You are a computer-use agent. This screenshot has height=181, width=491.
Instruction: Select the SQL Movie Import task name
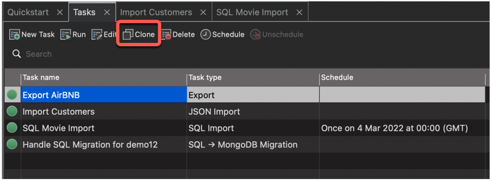(104, 128)
